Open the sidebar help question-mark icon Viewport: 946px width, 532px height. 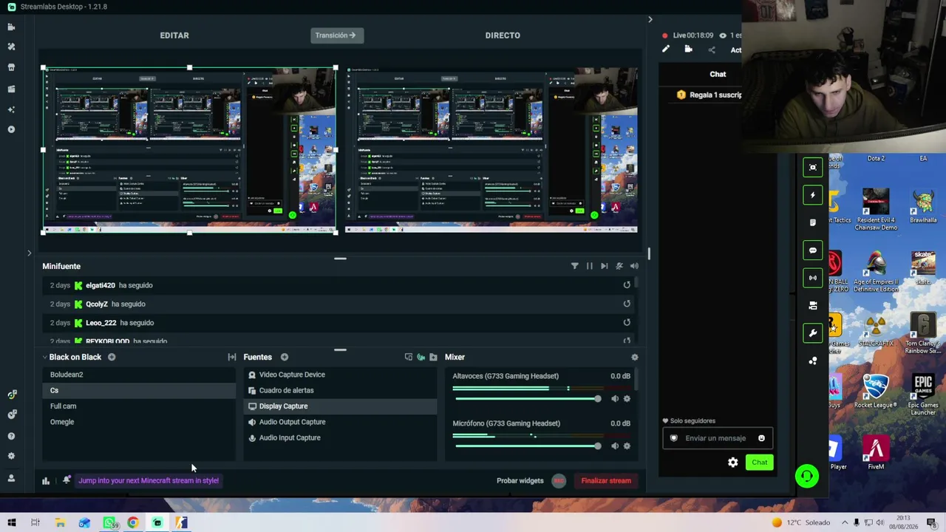click(11, 436)
